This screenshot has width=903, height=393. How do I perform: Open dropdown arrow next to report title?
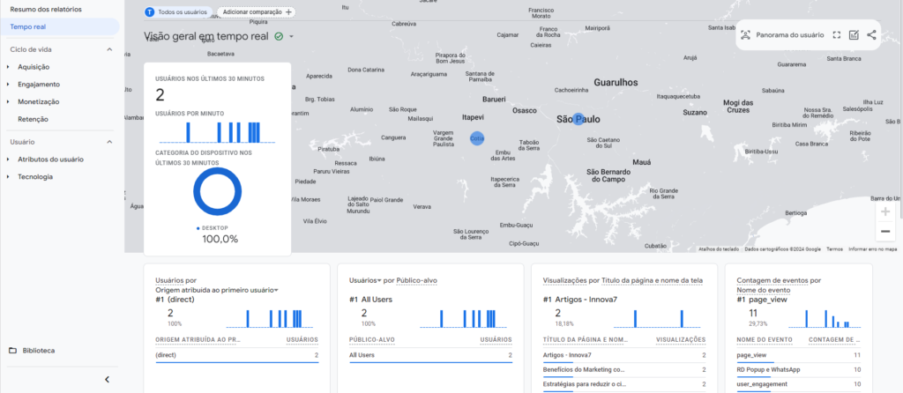(291, 37)
